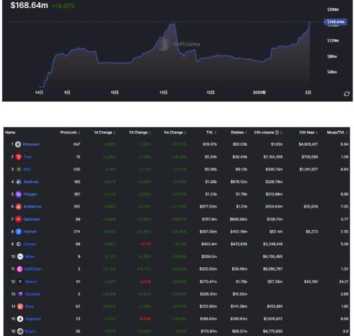The image size is (354, 336).
Task: Click the Polygon chain logo icon
Action: [18, 194]
